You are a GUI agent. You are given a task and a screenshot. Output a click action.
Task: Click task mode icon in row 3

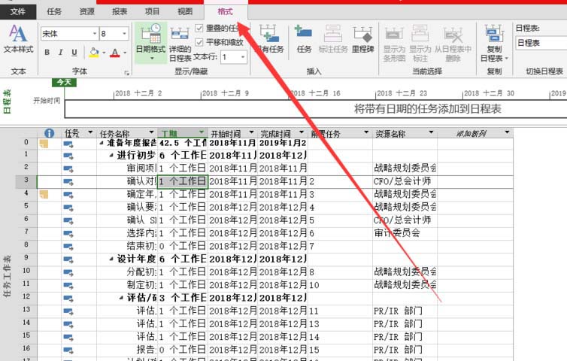coord(68,181)
